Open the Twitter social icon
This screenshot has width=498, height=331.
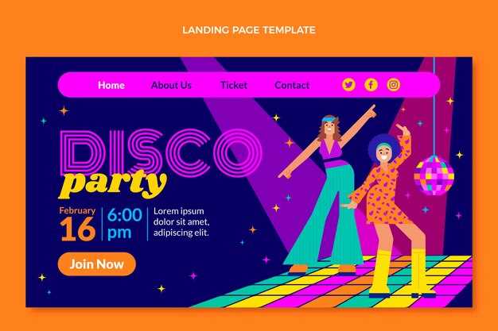(x=348, y=85)
